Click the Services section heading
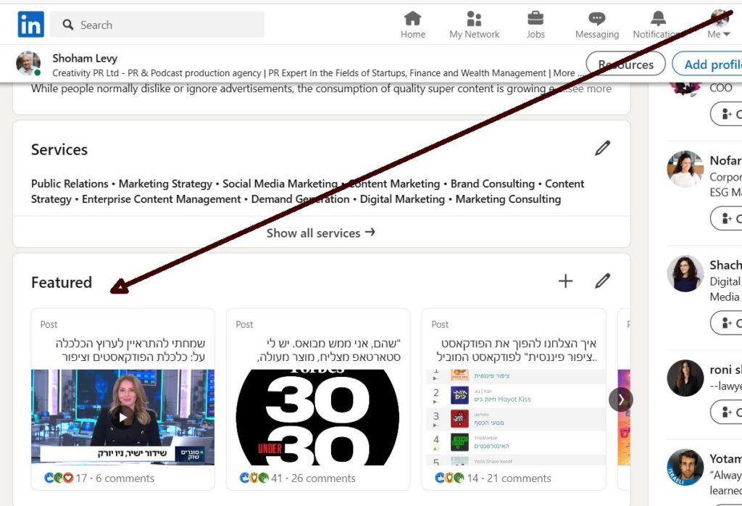Viewport: 742px width, 506px height. tap(59, 149)
